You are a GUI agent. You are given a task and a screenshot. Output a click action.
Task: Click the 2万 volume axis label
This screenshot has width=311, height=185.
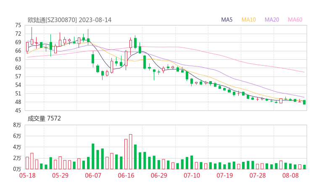[x=17, y=158]
